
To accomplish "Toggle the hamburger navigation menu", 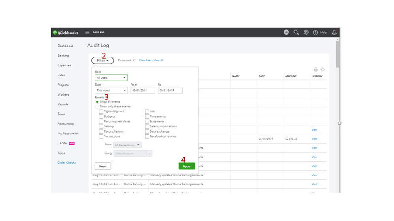I will click(x=87, y=32).
